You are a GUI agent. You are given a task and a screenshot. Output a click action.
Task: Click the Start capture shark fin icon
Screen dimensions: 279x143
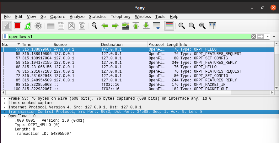click(7, 26)
